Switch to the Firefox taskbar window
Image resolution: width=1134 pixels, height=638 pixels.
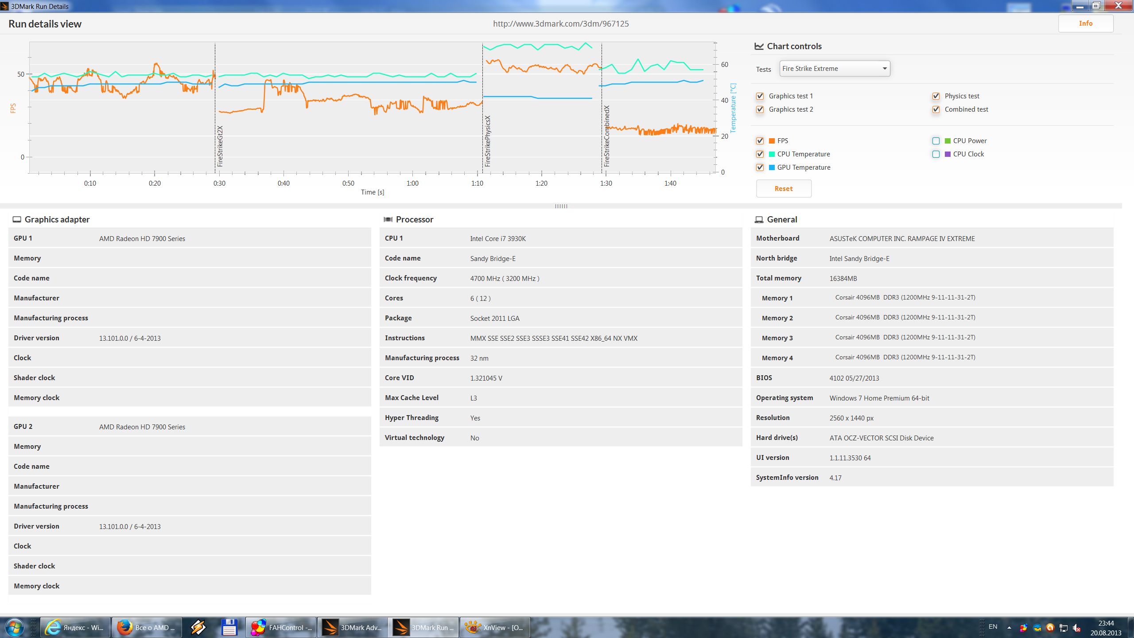pyautogui.click(x=147, y=627)
